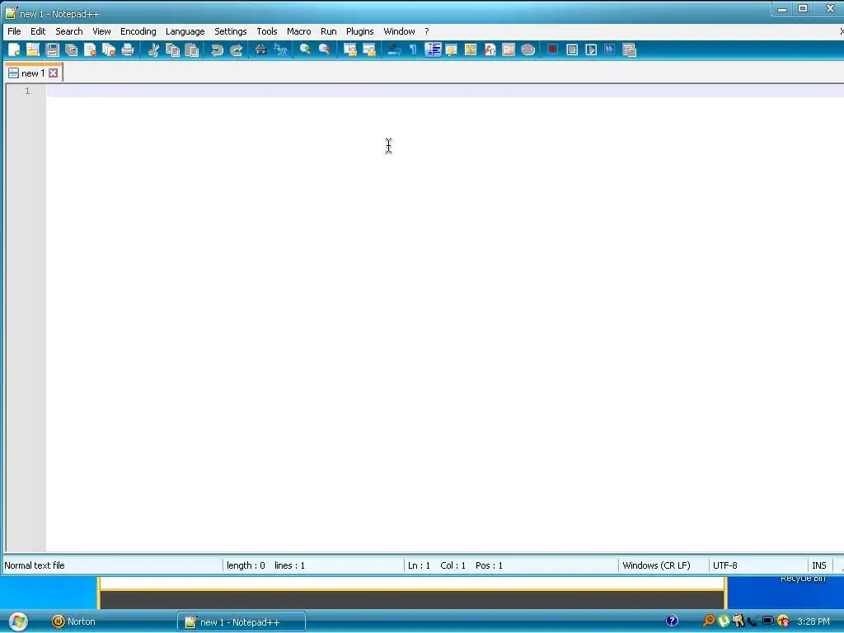
Task: Toggle synchronize horizontal scrolling icon
Action: [x=369, y=50]
